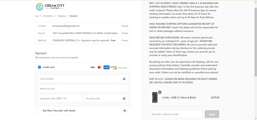Go to Cart breadcrumb

37,16
